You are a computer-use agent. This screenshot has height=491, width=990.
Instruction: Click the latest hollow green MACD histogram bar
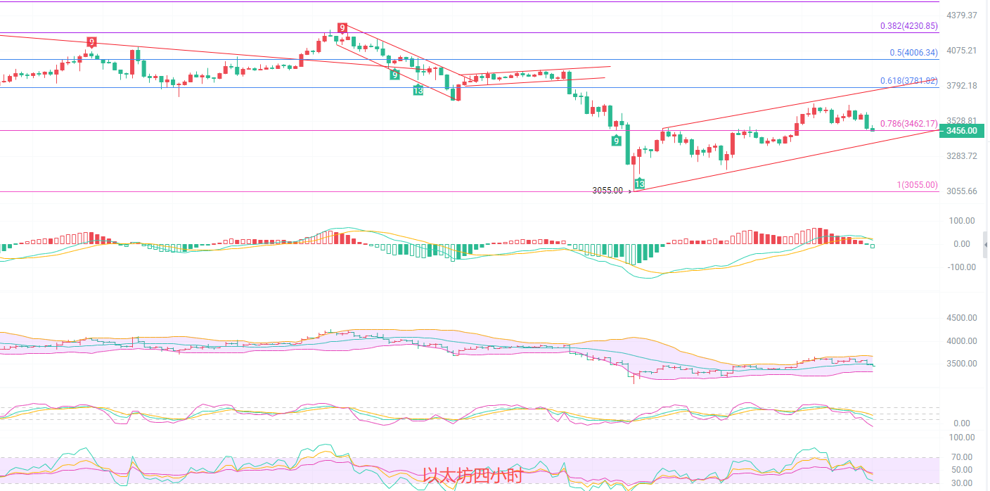873,245
